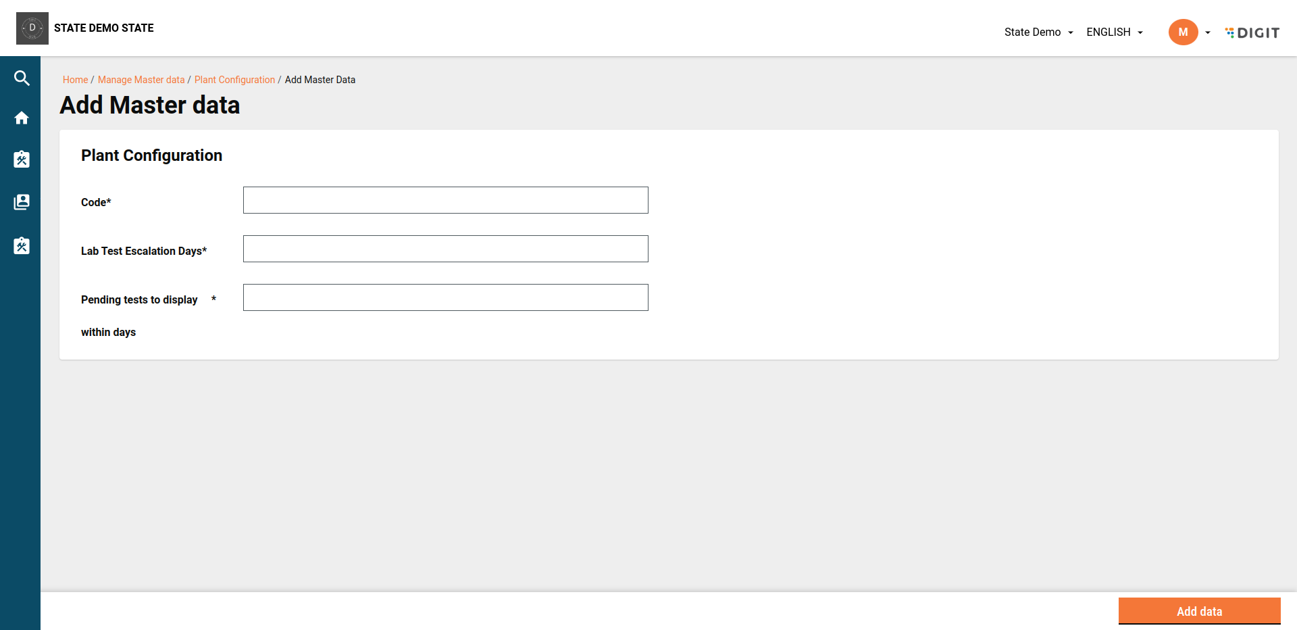This screenshot has width=1297, height=630.
Task: Click the DIGIT logo in the header
Action: coord(1252,32)
